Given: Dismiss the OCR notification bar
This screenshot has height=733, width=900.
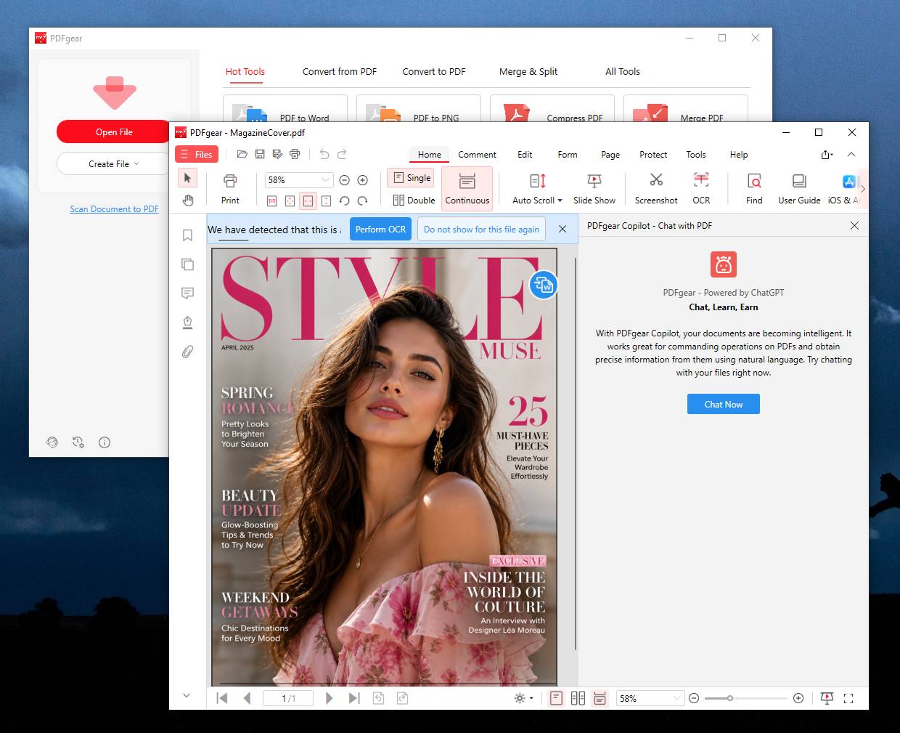Looking at the screenshot, I should pyautogui.click(x=562, y=229).
